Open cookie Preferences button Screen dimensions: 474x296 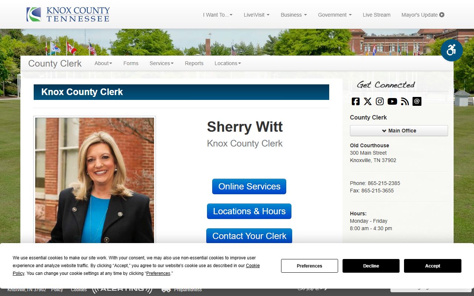(310, 266)
